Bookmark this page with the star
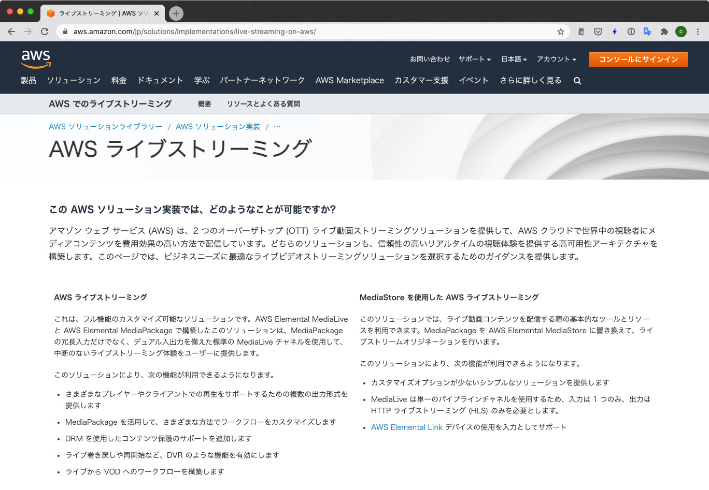This screenshot has height=490, width=709. tap(561, 32)
